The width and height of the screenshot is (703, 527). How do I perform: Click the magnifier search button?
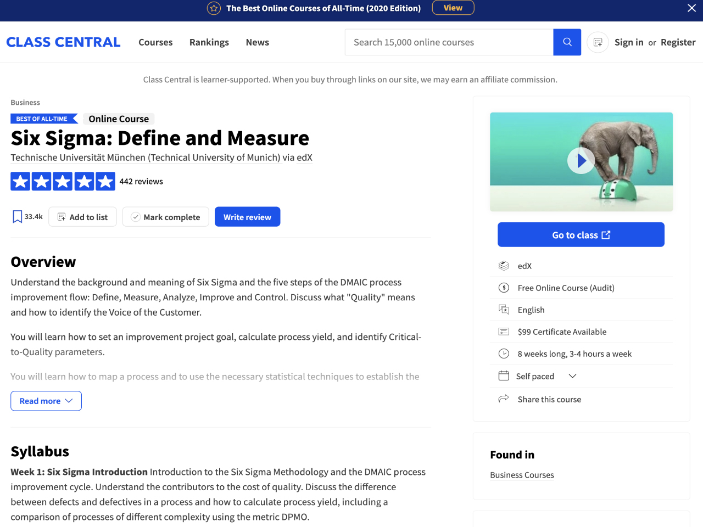point(567,42)
